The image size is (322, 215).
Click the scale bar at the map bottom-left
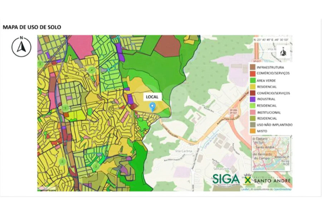tap(47, 188)
